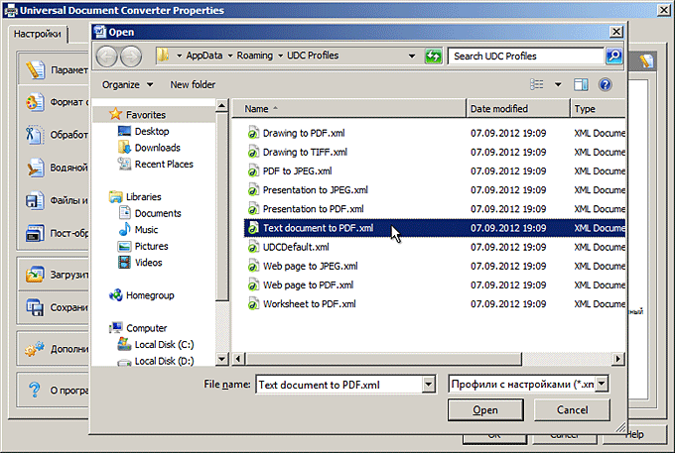Click UDC Profiles in address path
The width and height of the screenshot is (675, 453).
click(313, 56)
